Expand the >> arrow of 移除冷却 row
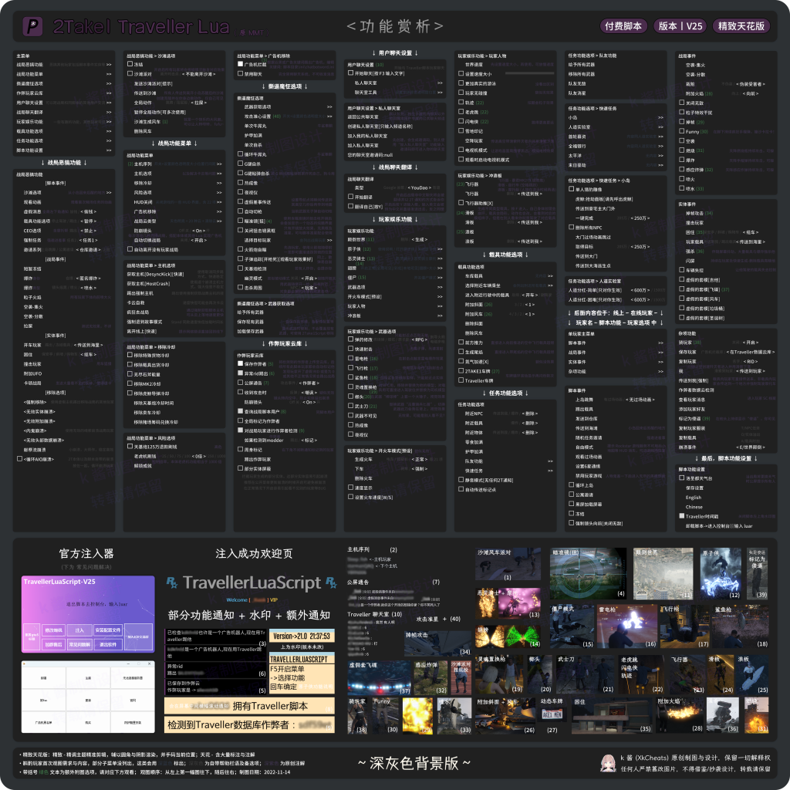This screenshot has height=790, width=790. 219,184
